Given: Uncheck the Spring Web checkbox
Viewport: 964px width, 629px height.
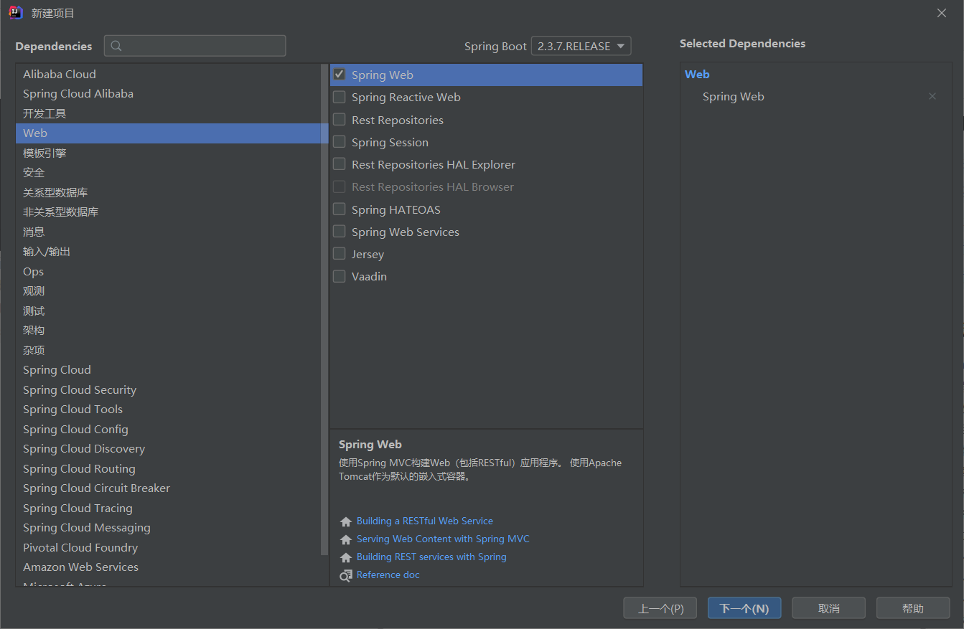Looking at the screenshot, I should click(340, 75).
